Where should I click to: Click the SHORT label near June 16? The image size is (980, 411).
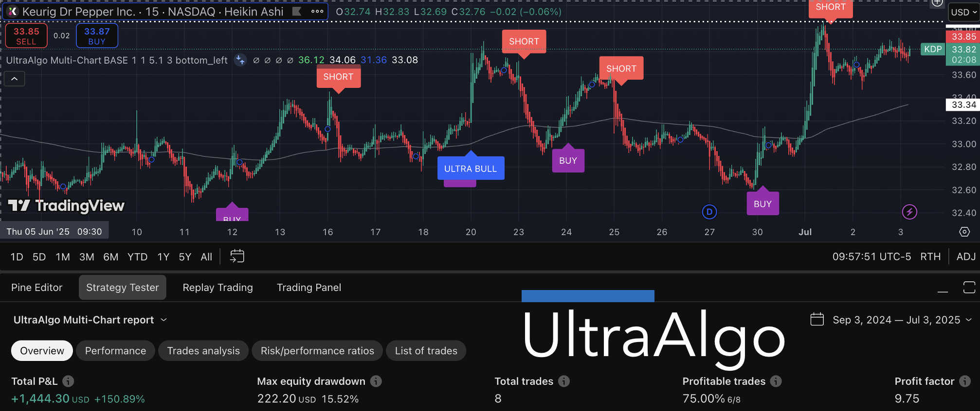[x=339, y=77]
